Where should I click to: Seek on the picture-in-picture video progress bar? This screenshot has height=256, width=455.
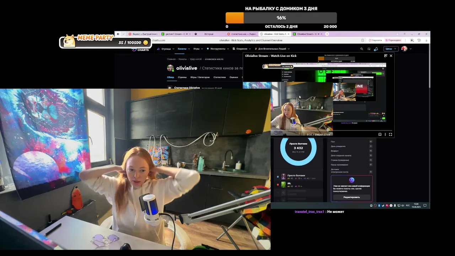(332, 131)
